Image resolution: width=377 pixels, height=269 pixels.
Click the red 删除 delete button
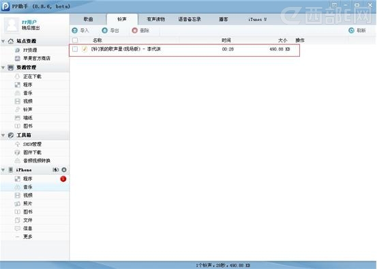[x=140, y=31]
